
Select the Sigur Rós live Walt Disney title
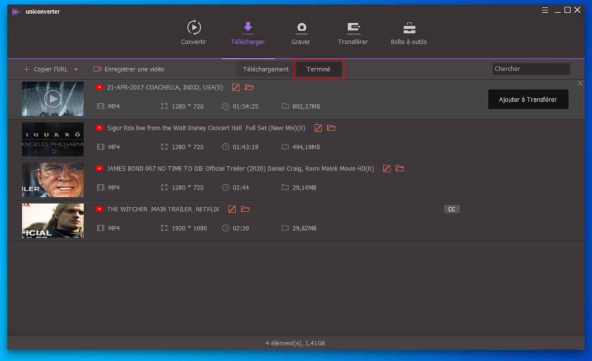click(x=206, y=128)
